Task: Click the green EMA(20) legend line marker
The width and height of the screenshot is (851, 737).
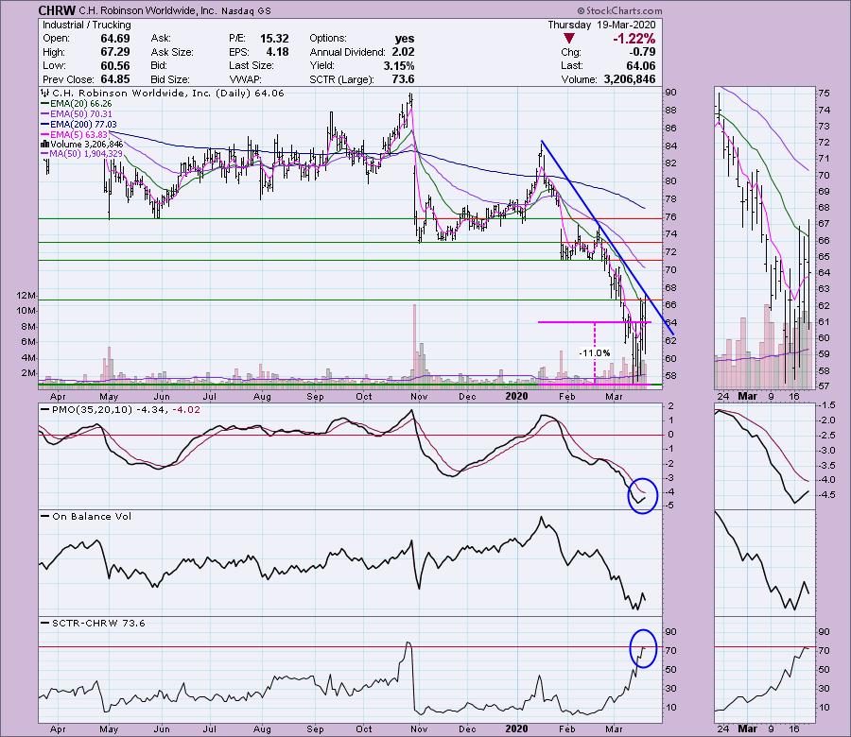Action: 45,104
